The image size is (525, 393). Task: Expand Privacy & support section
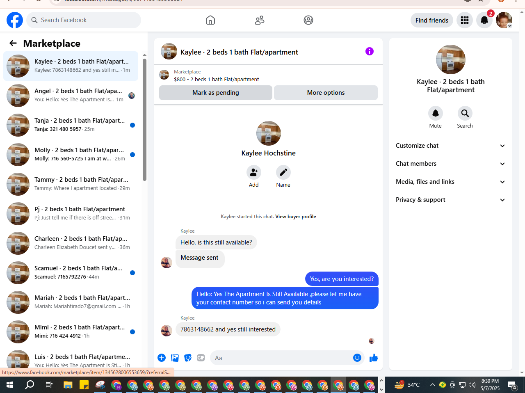(451, 200)
